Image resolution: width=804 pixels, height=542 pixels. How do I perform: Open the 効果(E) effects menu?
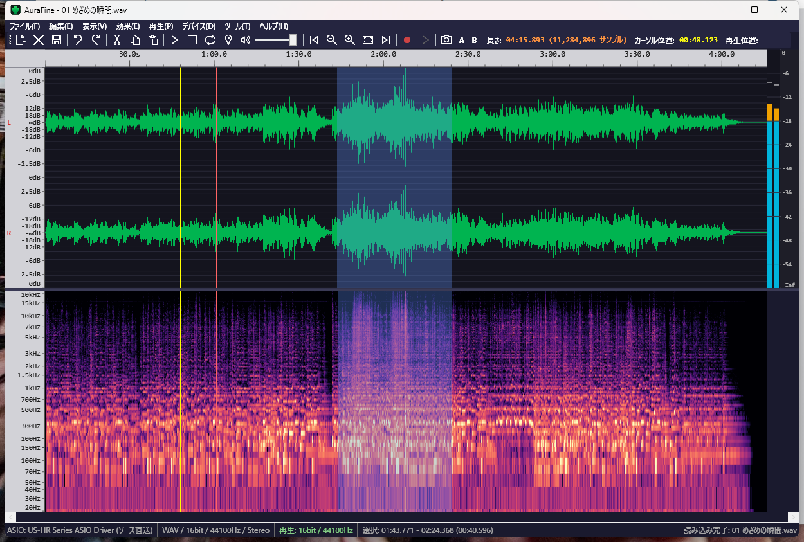(127, 26)
